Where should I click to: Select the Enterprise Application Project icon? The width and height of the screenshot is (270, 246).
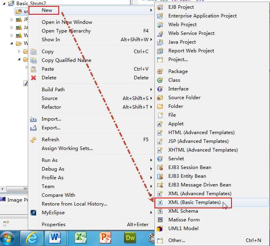coord(160,16)
